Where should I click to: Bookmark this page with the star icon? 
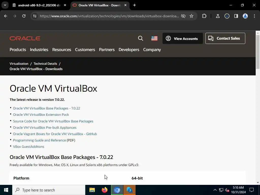tap(191, 16)
